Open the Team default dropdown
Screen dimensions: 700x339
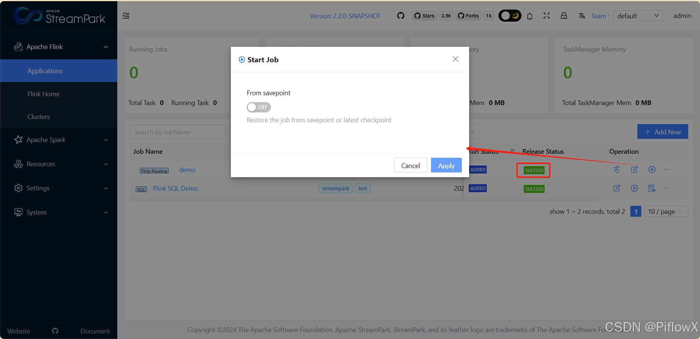[x=639, y=16]
